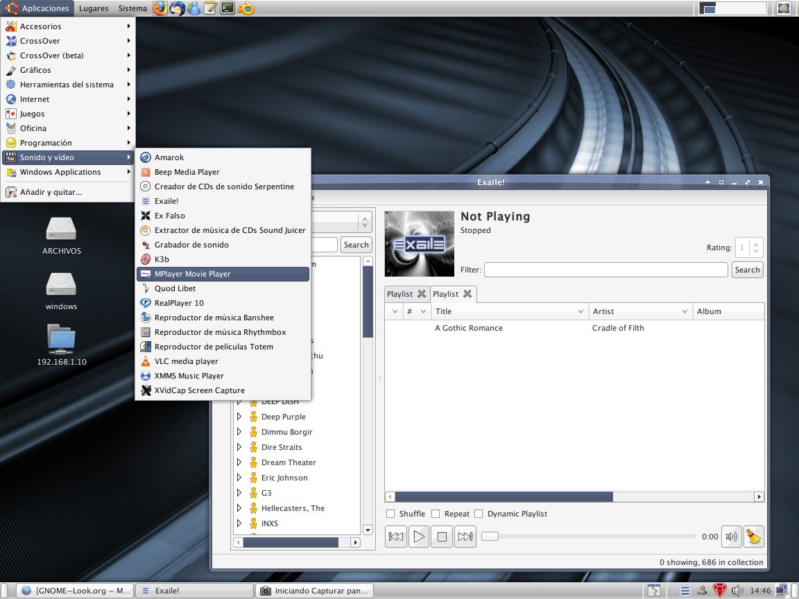Launch the terminal from top panel
This screenshot has height=599, width=799.
(x=227, y=8)
